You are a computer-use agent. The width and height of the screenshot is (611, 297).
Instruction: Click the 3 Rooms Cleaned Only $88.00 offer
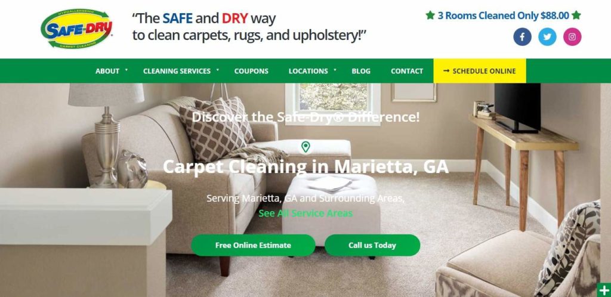pos(504,16)
